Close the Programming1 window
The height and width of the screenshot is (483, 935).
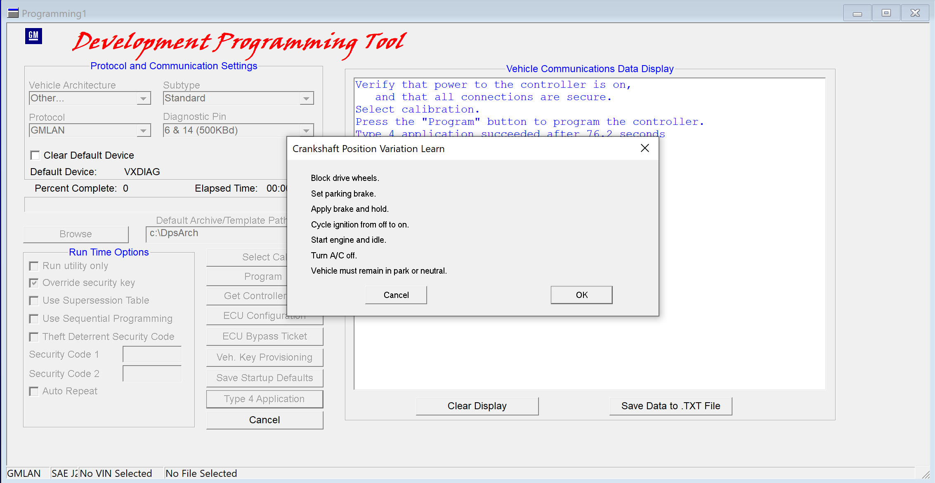915,13
